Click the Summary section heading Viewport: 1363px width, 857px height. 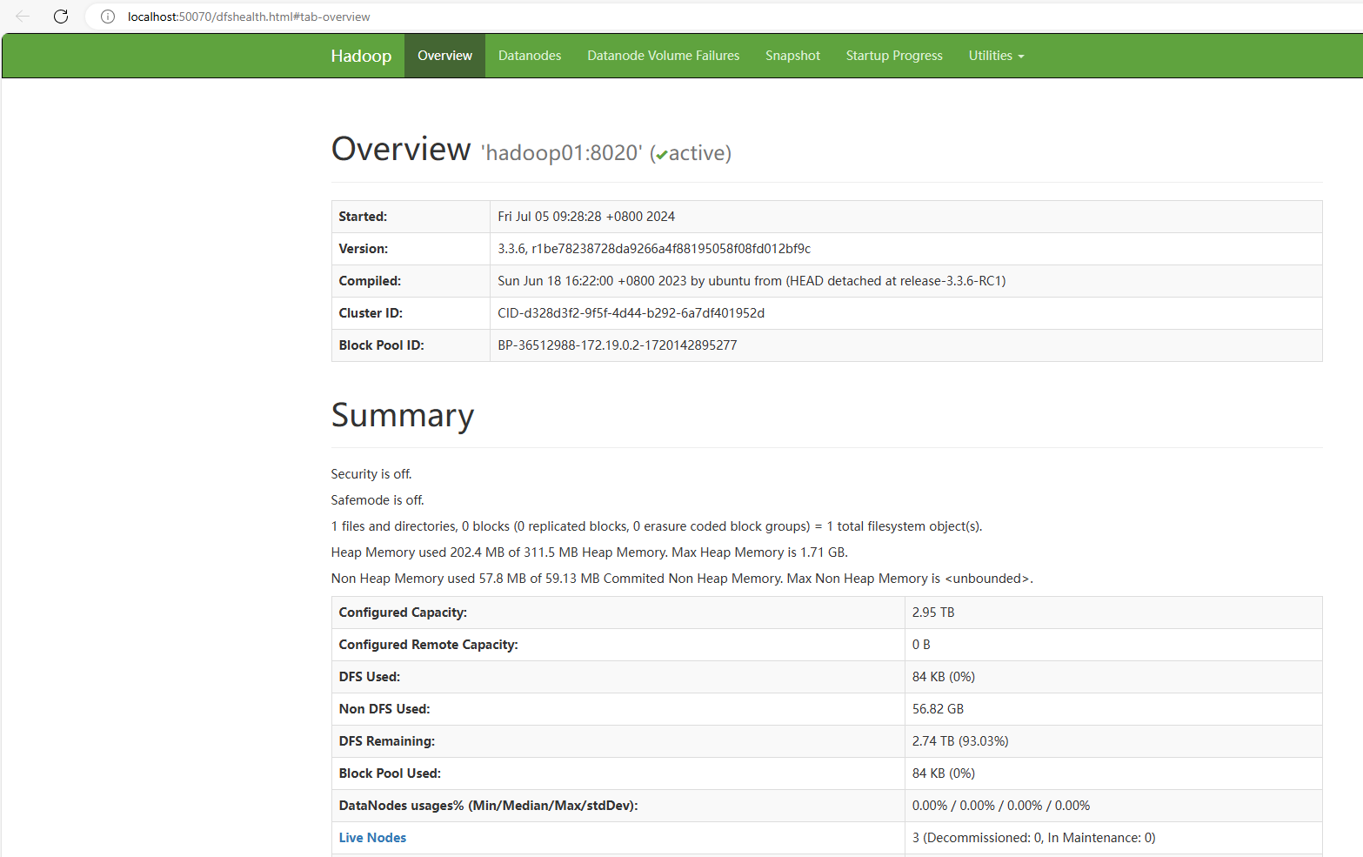tap(402, 415)
